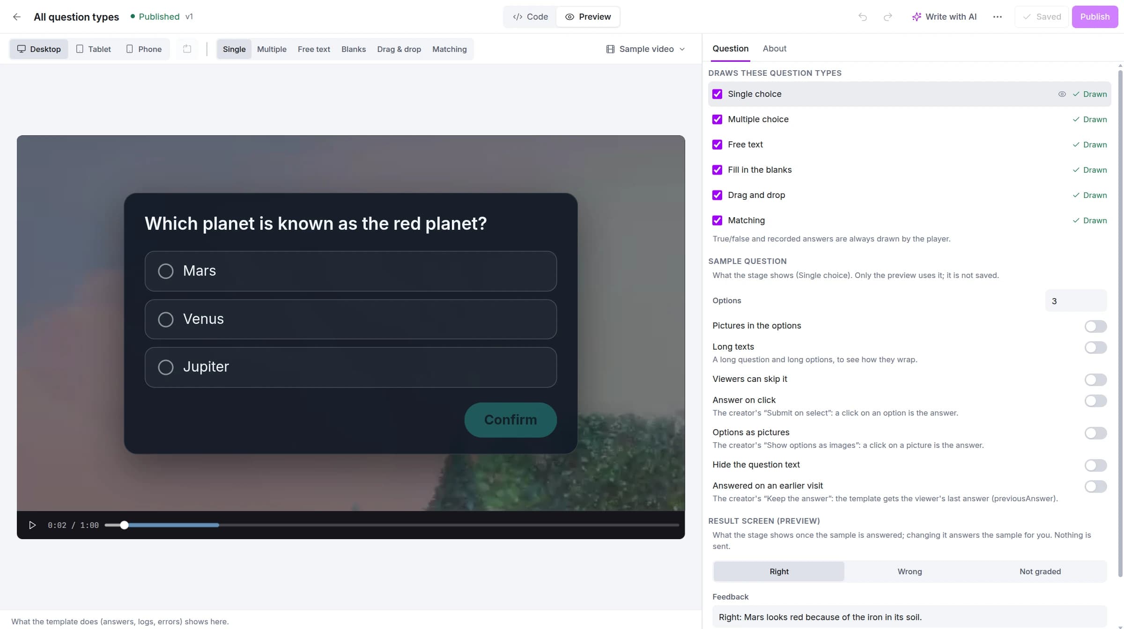Select the Wrong result screen
Image resolution: width=1124 pixels, height=629 pixels.
(910, 571)
